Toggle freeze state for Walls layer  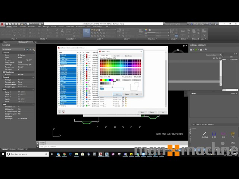pos(81,104)
